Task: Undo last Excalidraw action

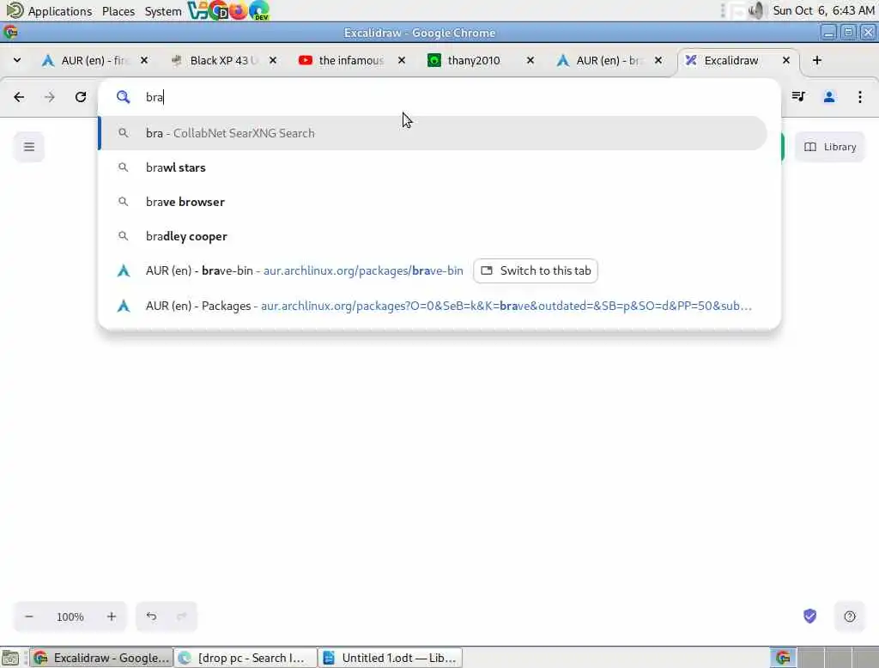Action: point(151,616)
